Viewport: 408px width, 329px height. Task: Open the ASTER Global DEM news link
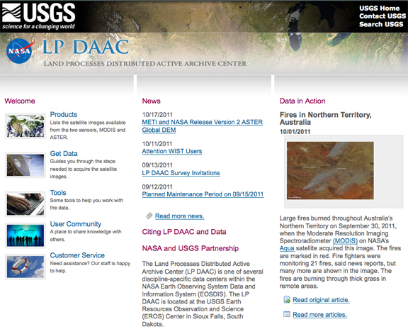click(202, 126)
